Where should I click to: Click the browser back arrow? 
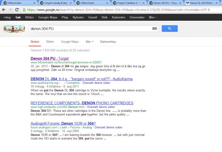(x=4, y=10)
